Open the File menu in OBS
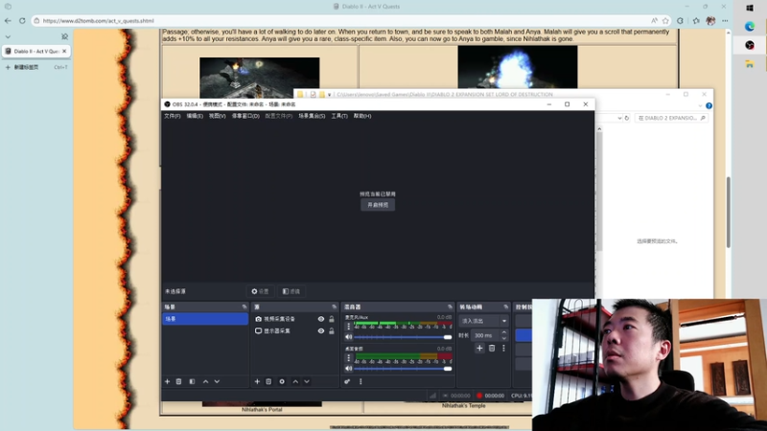 (x=173, y=116)
